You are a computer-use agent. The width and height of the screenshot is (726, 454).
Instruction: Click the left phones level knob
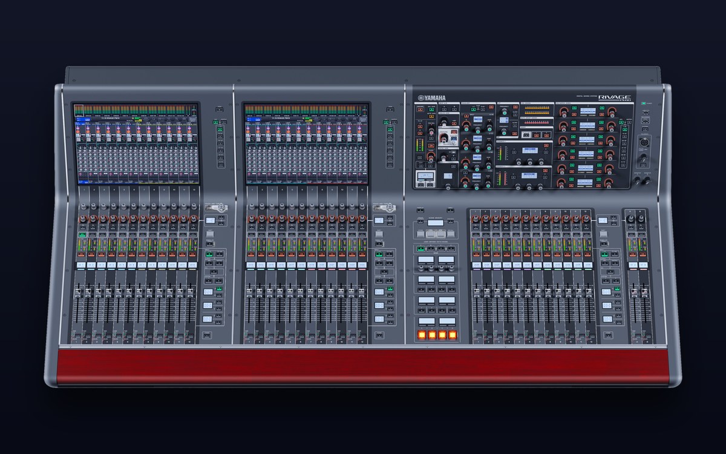637,181
